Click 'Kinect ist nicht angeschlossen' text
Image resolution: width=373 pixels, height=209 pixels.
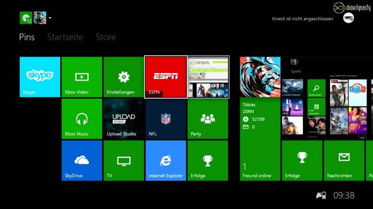(x=303, y=19)
